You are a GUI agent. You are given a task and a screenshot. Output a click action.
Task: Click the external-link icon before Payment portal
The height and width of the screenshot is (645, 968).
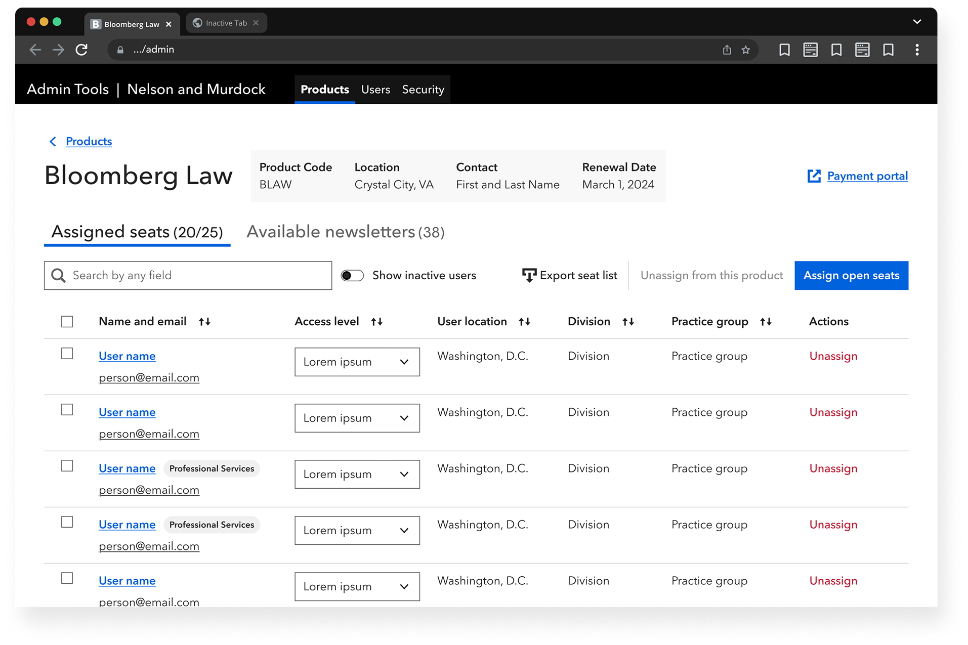coord(813,176)
